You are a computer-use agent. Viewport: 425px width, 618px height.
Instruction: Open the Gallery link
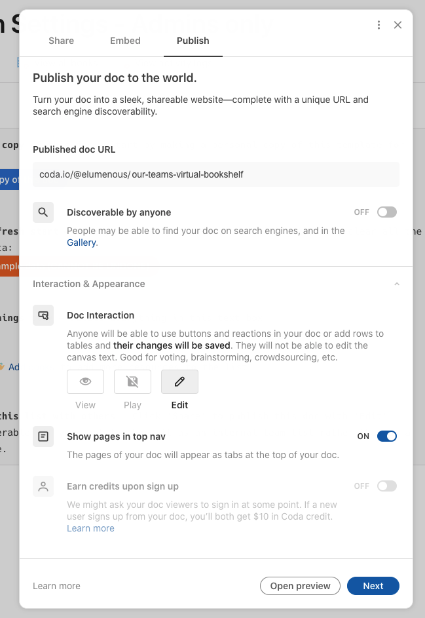[x=81, y=242]
